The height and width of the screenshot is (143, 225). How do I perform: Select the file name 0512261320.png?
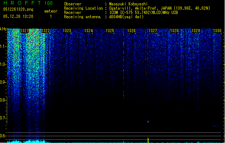pos(18,9)
